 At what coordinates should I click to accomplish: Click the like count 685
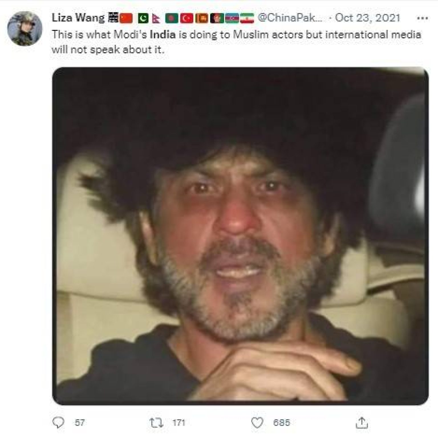[281, 422]
